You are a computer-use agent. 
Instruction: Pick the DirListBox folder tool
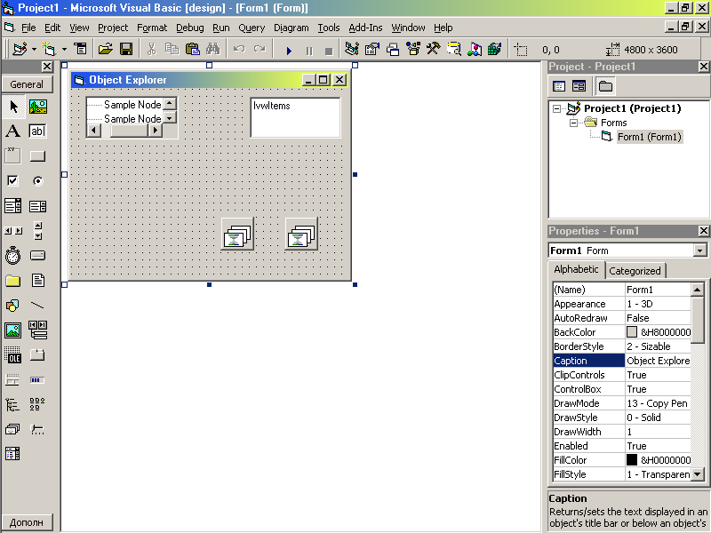pyautogui.click(x=12, y=281)
